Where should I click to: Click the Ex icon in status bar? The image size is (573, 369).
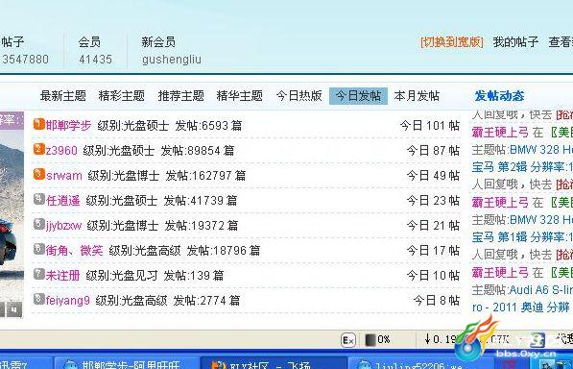pyautogui.click(x=347, y=340)
